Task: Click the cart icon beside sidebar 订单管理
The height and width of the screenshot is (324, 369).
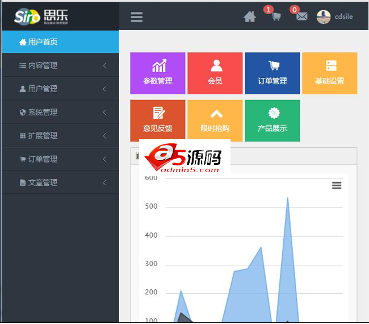Action: [x=23, y=159]
